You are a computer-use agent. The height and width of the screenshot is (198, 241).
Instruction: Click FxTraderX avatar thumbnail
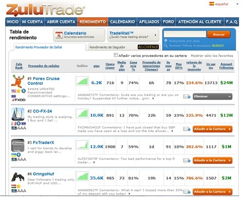click(x=18, y=145)
